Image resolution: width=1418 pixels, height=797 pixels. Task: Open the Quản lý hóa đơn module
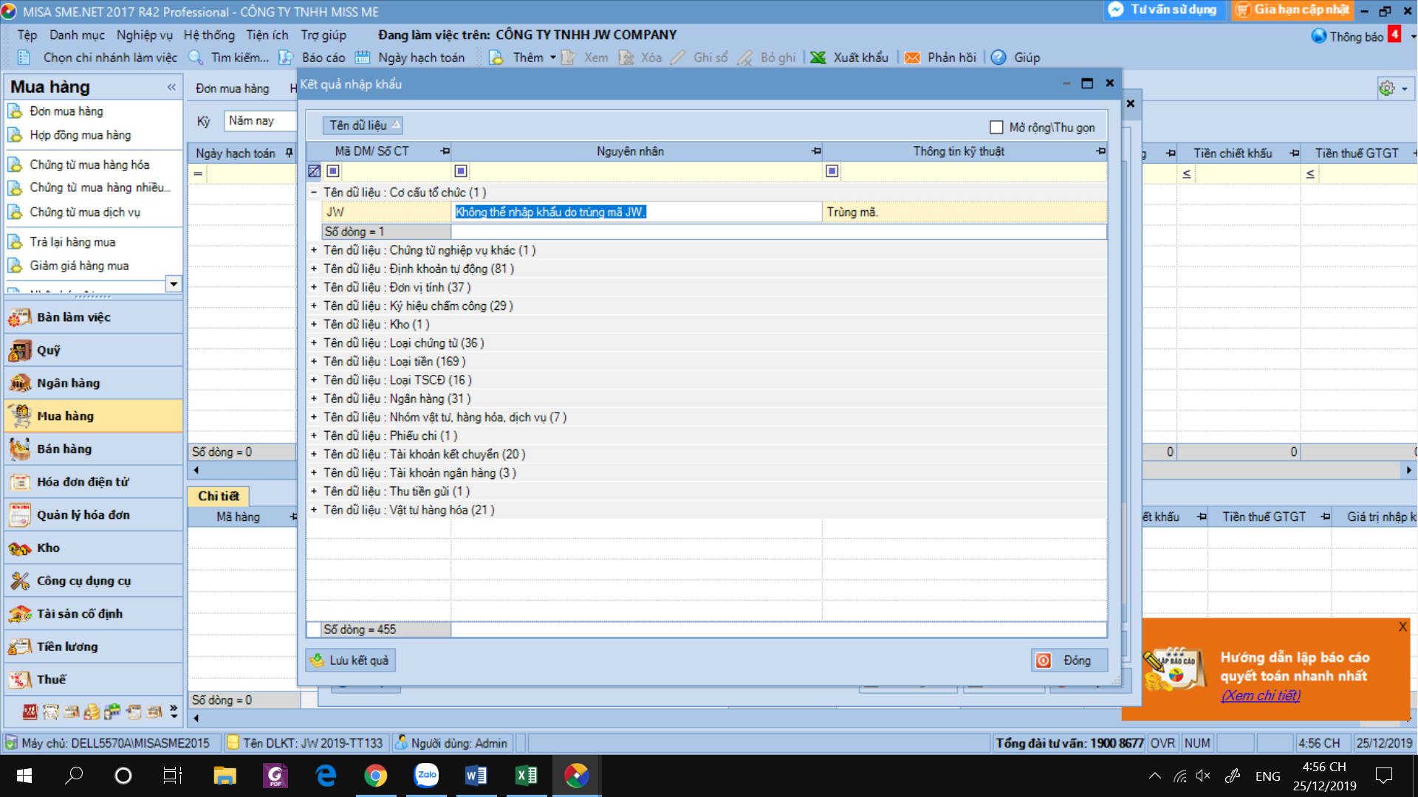pyautogui.click(x=93, y=515)
